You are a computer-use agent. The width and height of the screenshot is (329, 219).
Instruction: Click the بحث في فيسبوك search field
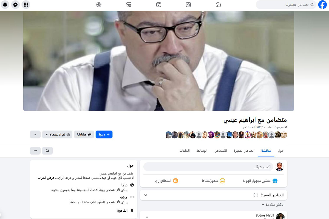point(286,5)
